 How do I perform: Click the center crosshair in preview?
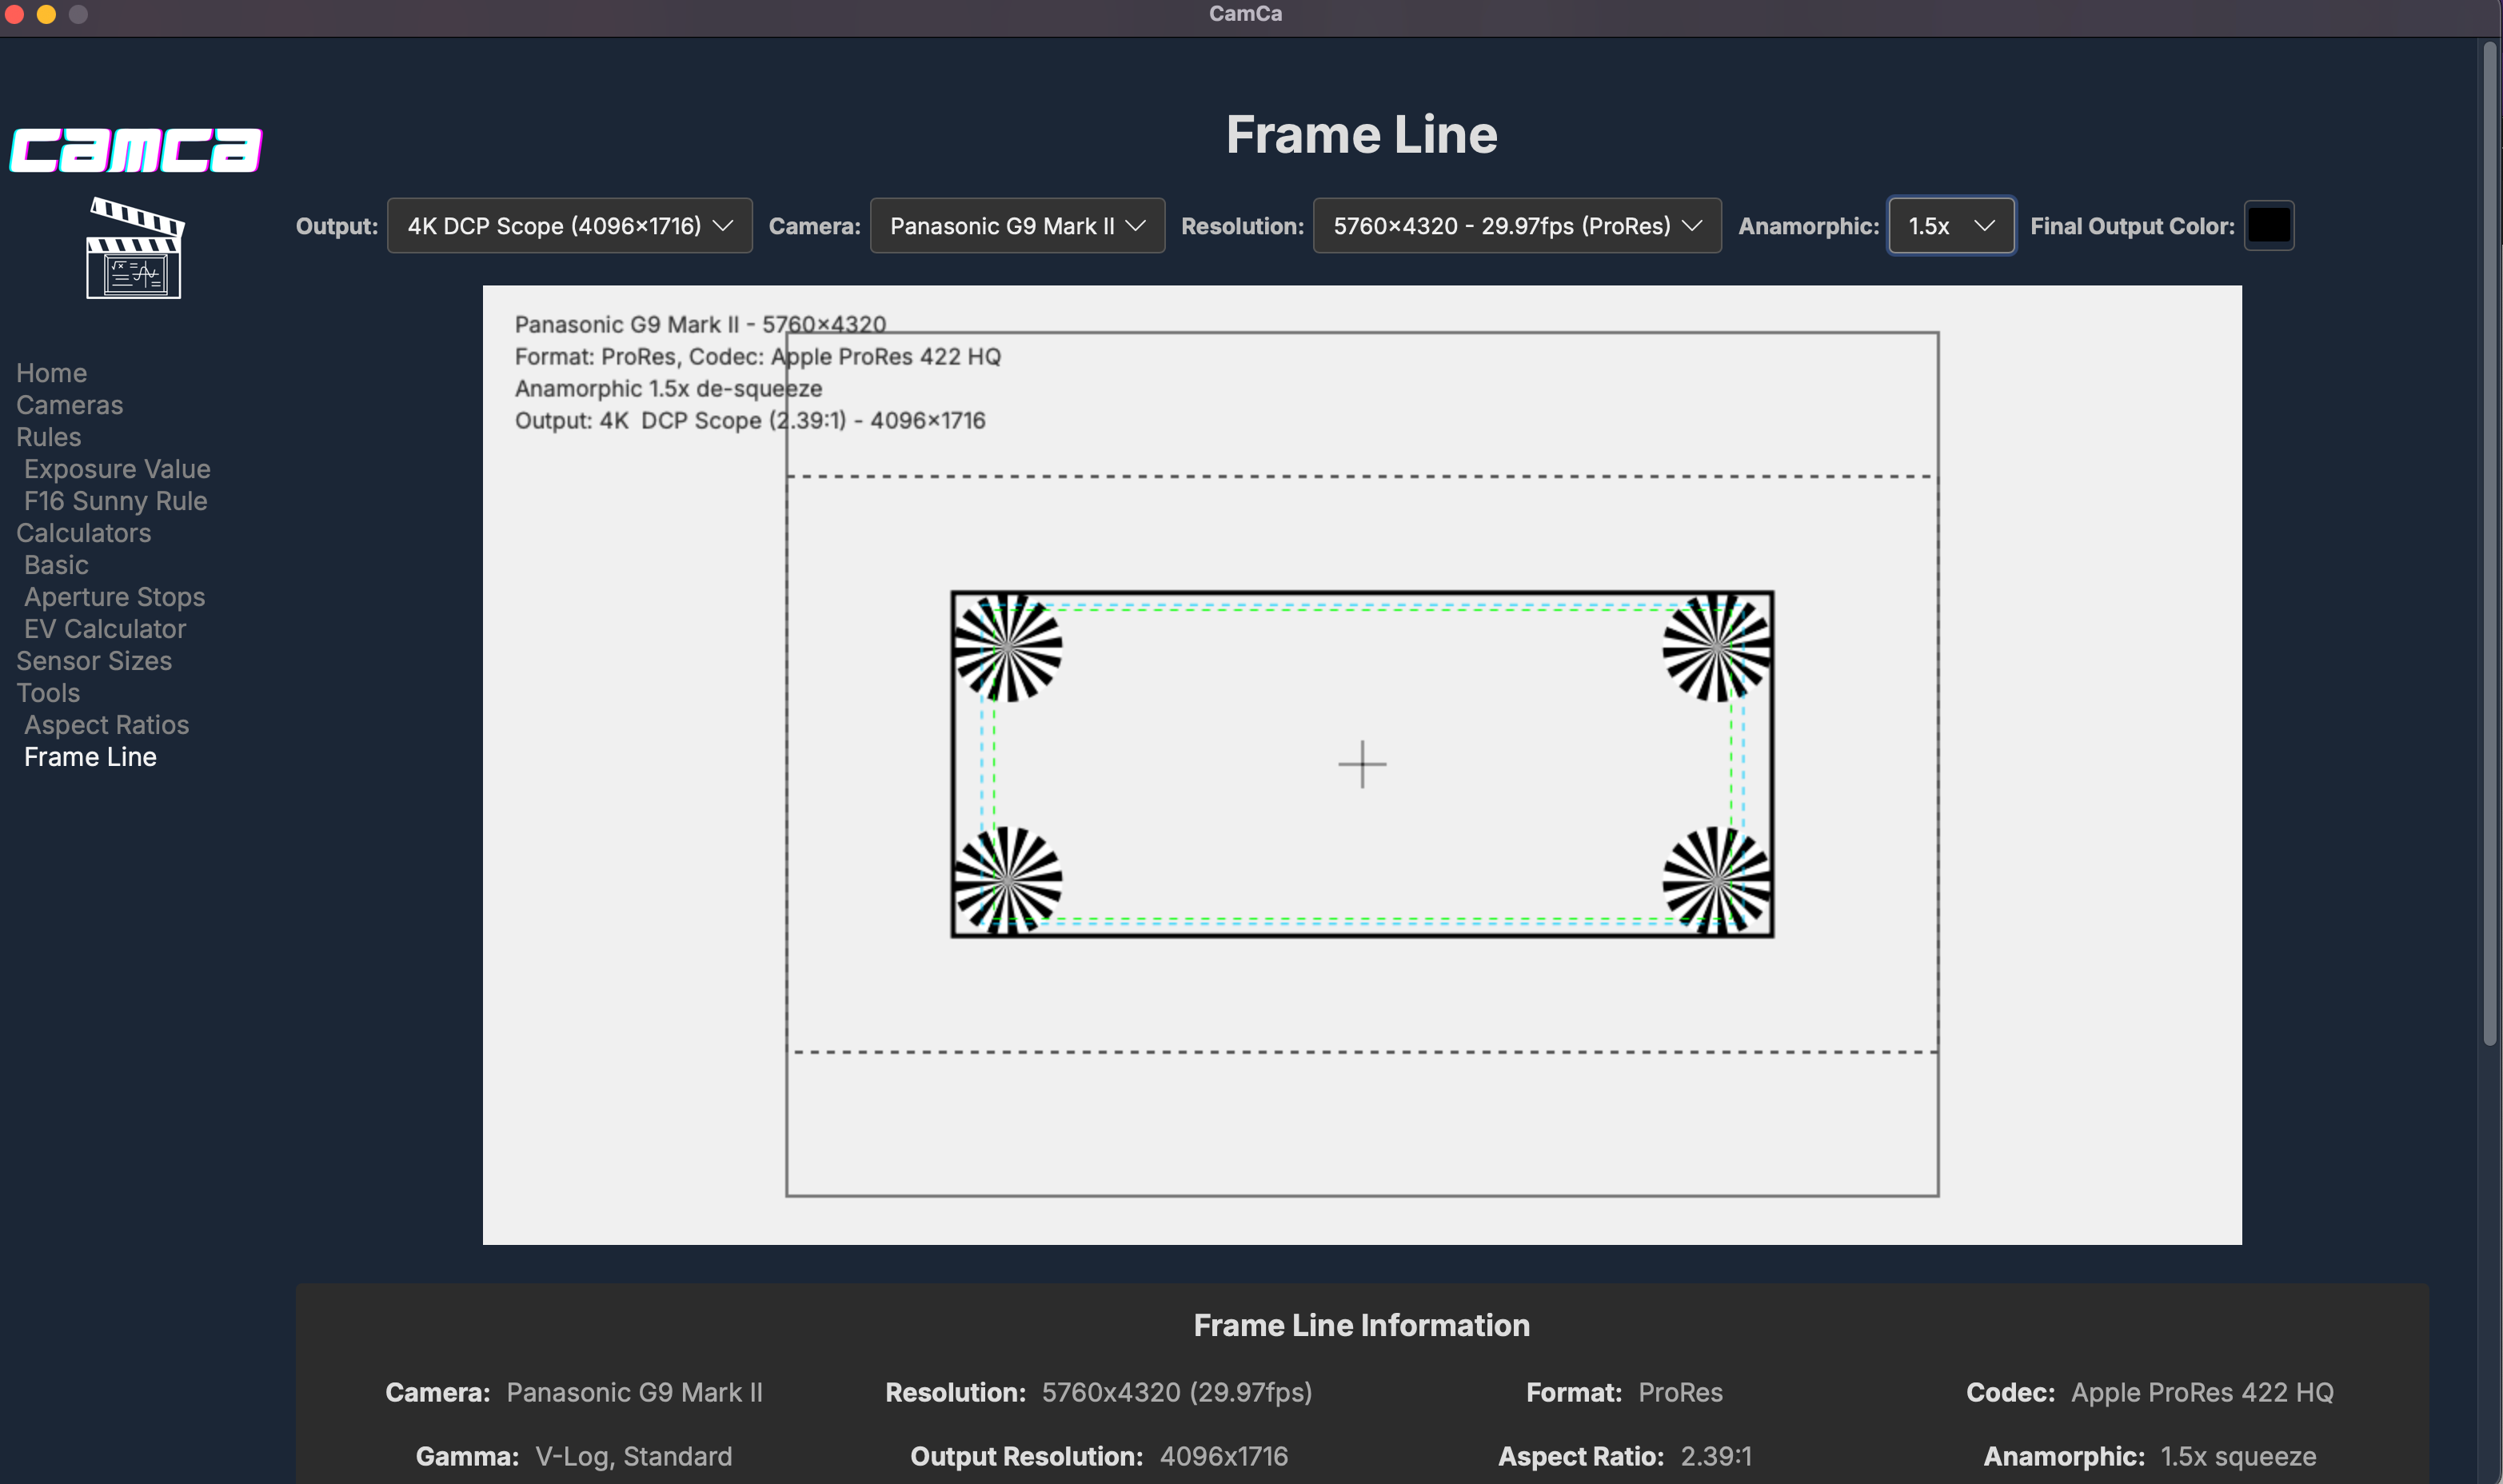click(1362, 765)
